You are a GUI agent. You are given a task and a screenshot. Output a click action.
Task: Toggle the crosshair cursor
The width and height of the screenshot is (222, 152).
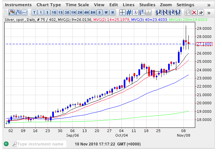click(x=122, y=12)
